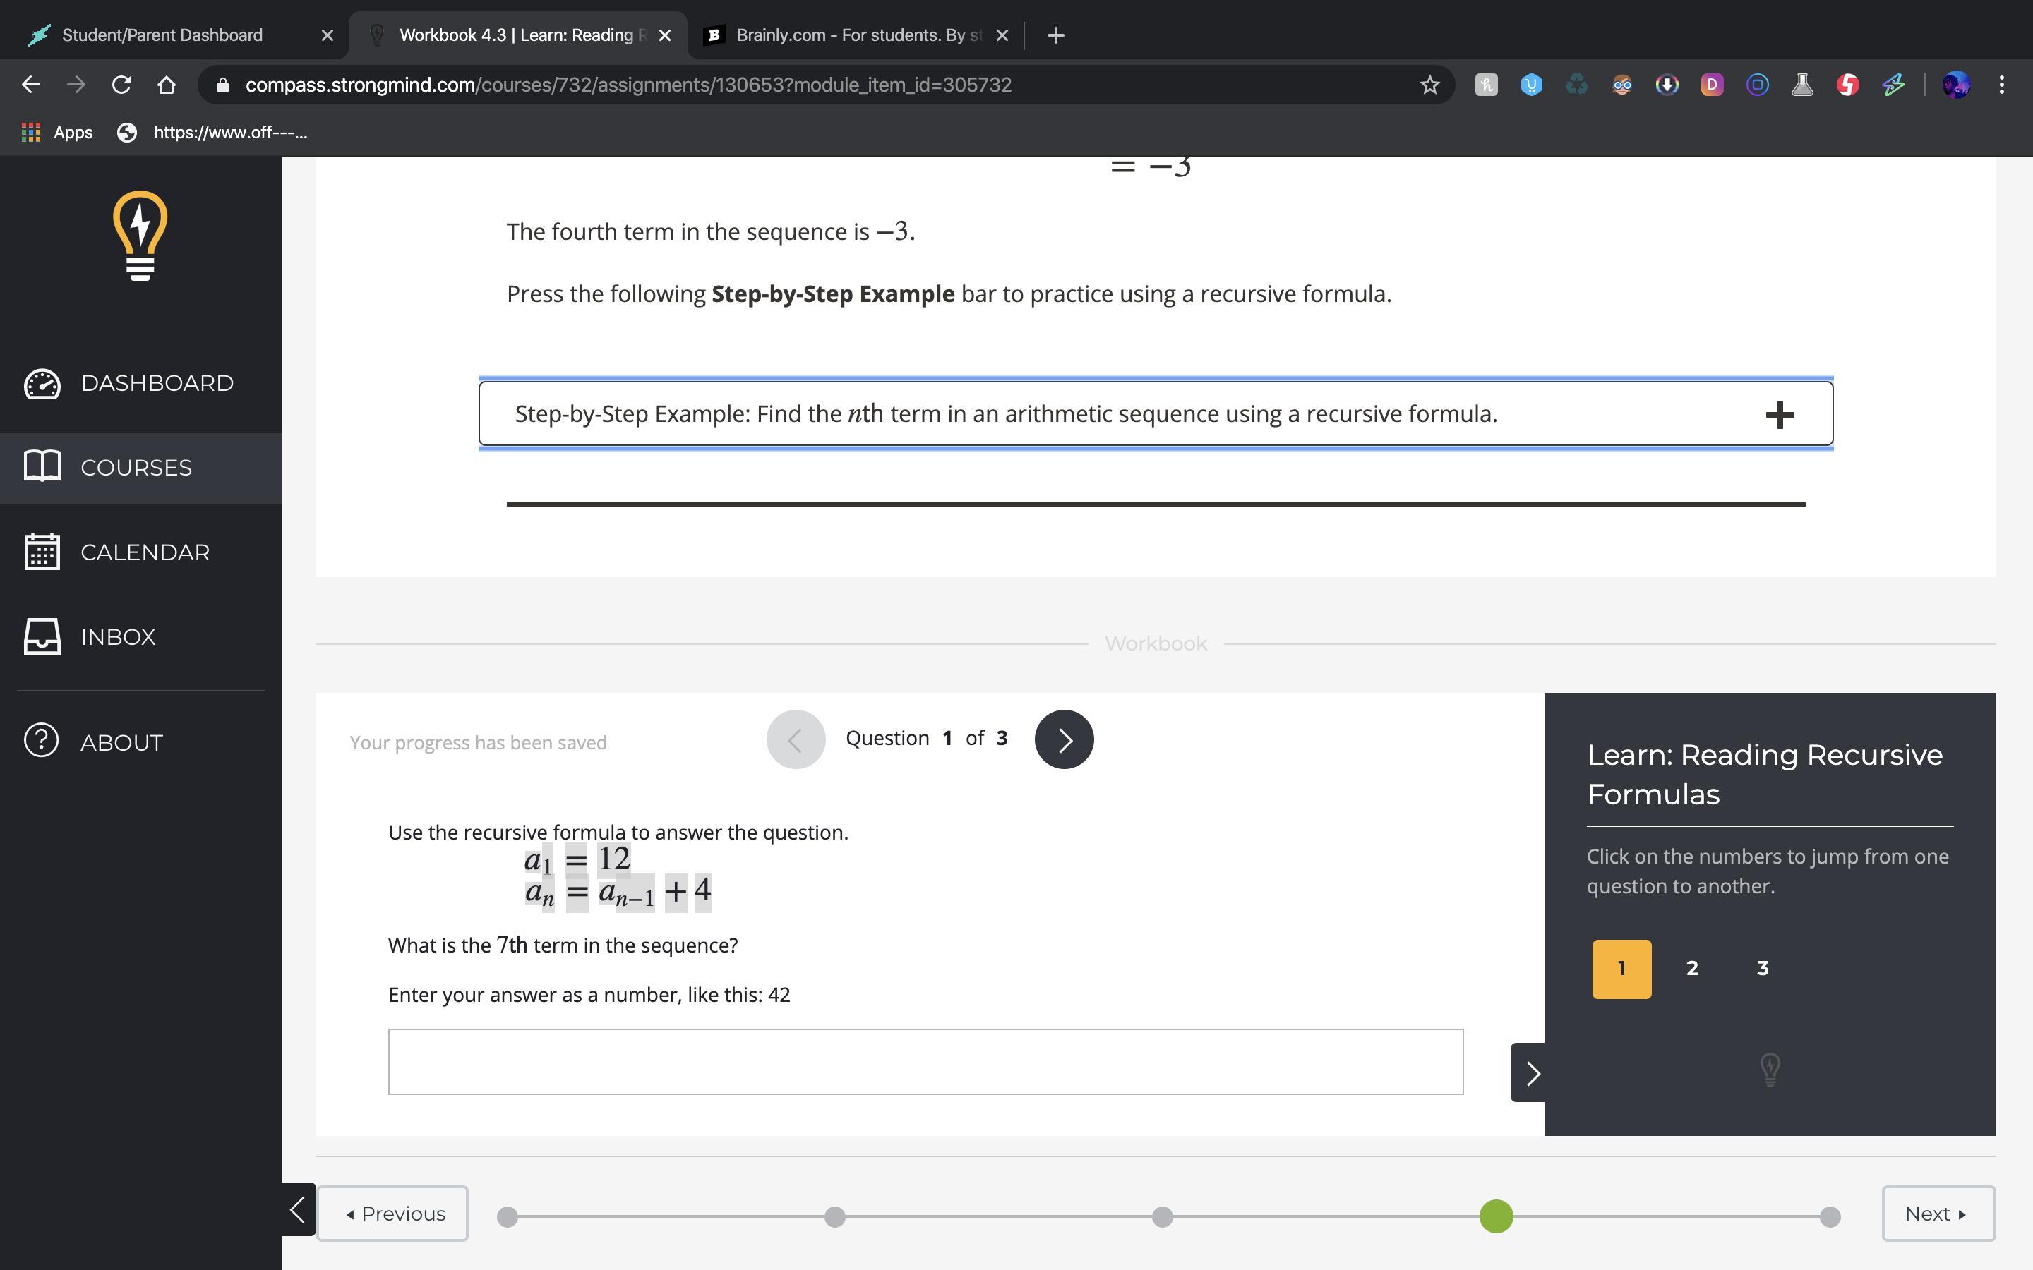
Task: Click the answer input field
Action: point(925,1062)
